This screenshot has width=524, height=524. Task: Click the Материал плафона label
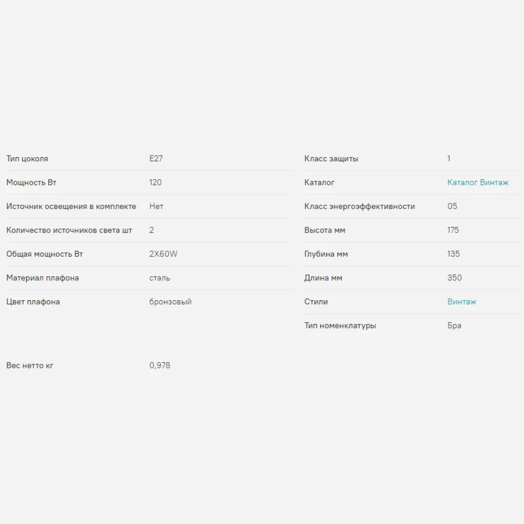point(42,278)
